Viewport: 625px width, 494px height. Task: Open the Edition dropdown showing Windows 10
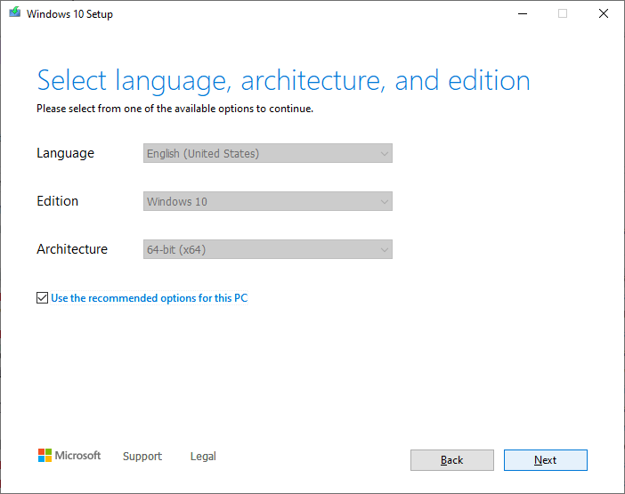pyautogui.click(x=268, y=201)
